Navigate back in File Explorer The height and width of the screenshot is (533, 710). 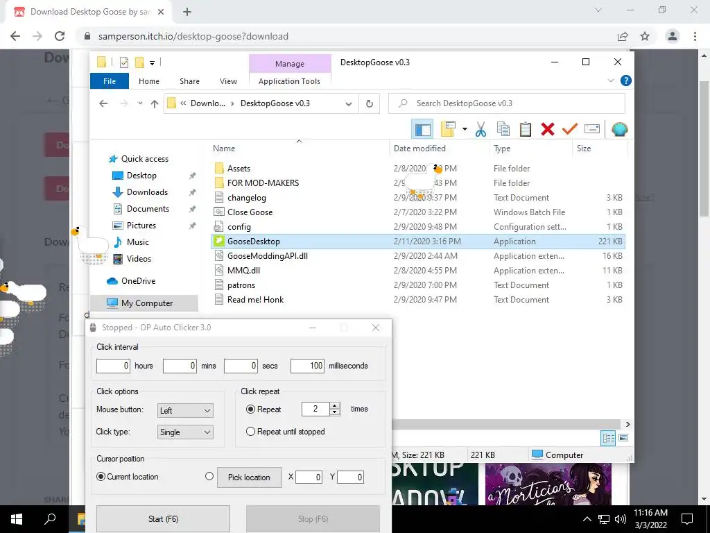pos(103,103)
